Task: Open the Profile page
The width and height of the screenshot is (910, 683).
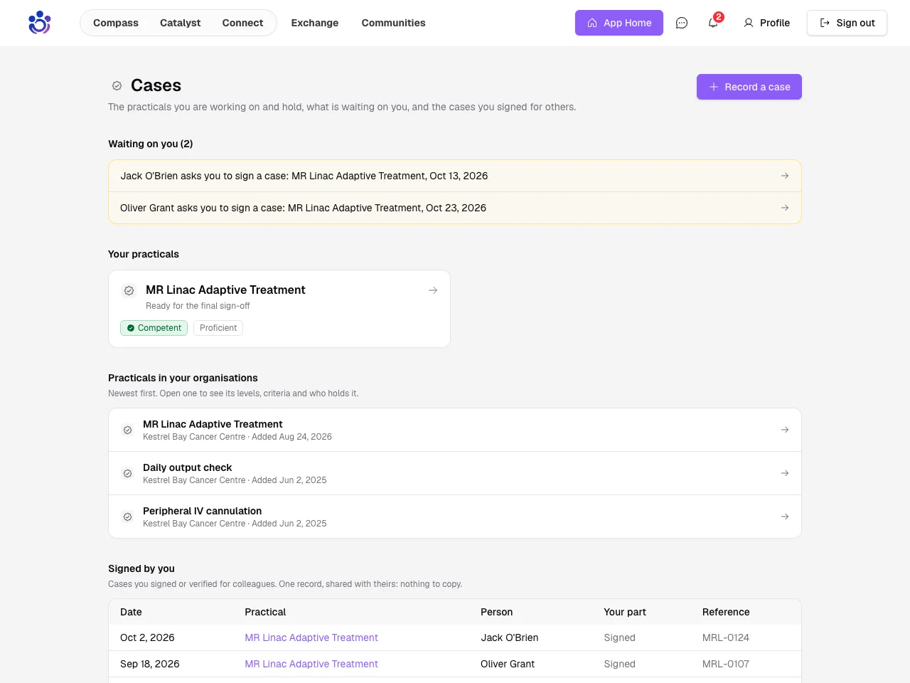Action: click(766, 23)
